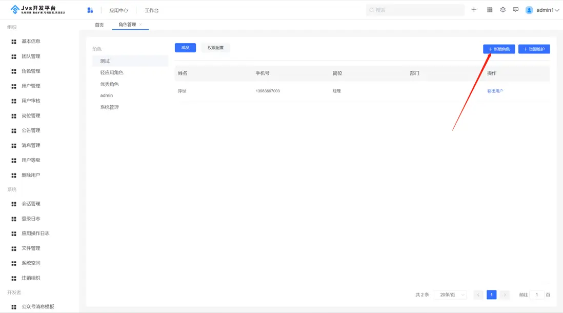Click the 搜索 search box
Image resolution: width=563 pixels, height=313 pixels.
click(x=415, y=10)
